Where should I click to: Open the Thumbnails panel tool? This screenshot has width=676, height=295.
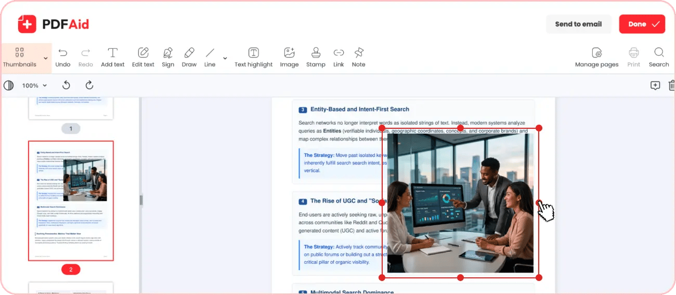[19, 58]
